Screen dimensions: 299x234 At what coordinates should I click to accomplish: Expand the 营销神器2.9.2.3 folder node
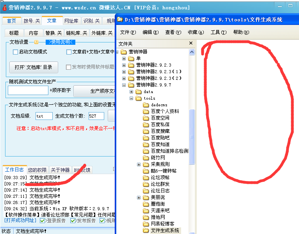pos(124,65)
